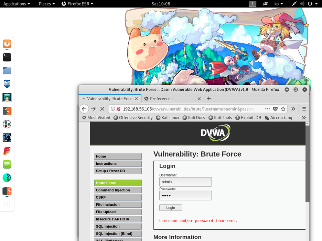Launch the terminal from the dock
The image size is (322, 241).
pos(7,57)
